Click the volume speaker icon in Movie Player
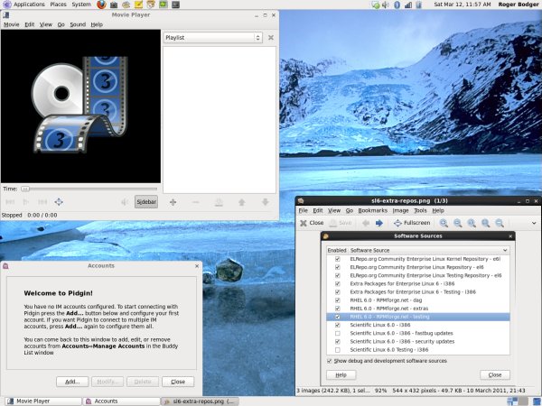The height and width of the screenshot is (406, 542). coord(125,202)
